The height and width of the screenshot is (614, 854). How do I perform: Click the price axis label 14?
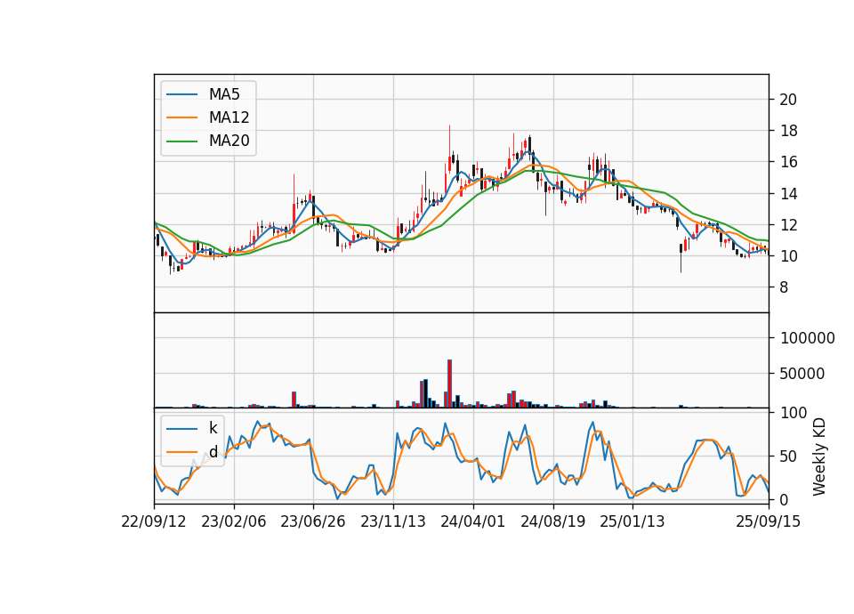(x=788, y=194)
